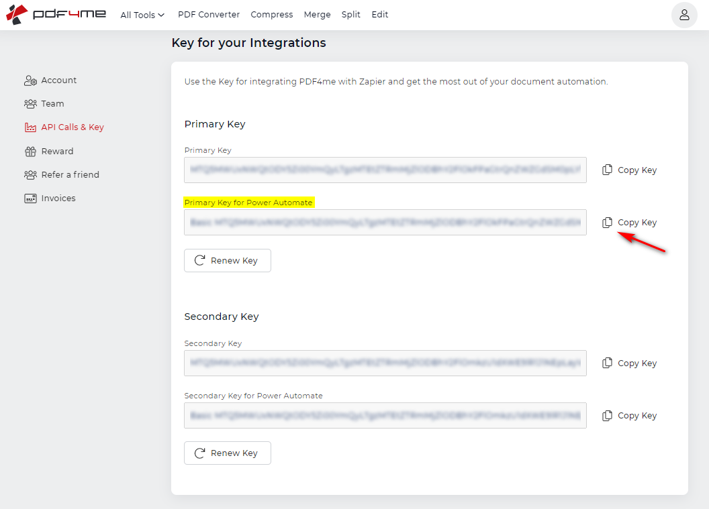This screenshot has height=509, width=709.
Task: Open Split tool in top navigation
Action: coord(351,15)
